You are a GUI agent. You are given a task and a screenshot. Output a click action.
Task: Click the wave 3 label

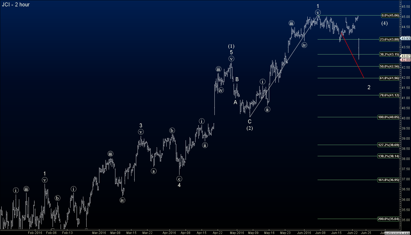click(x=141, y=126)
